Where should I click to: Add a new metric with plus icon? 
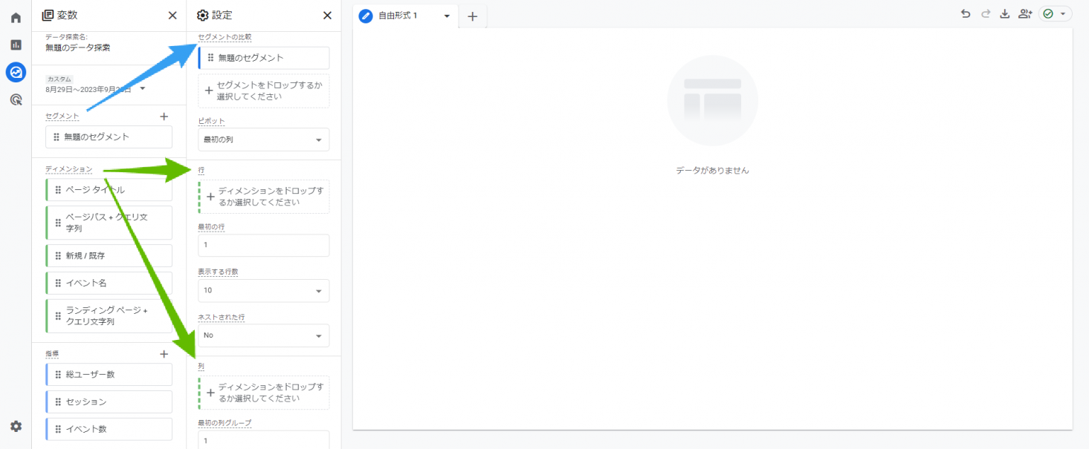[164, 354]
